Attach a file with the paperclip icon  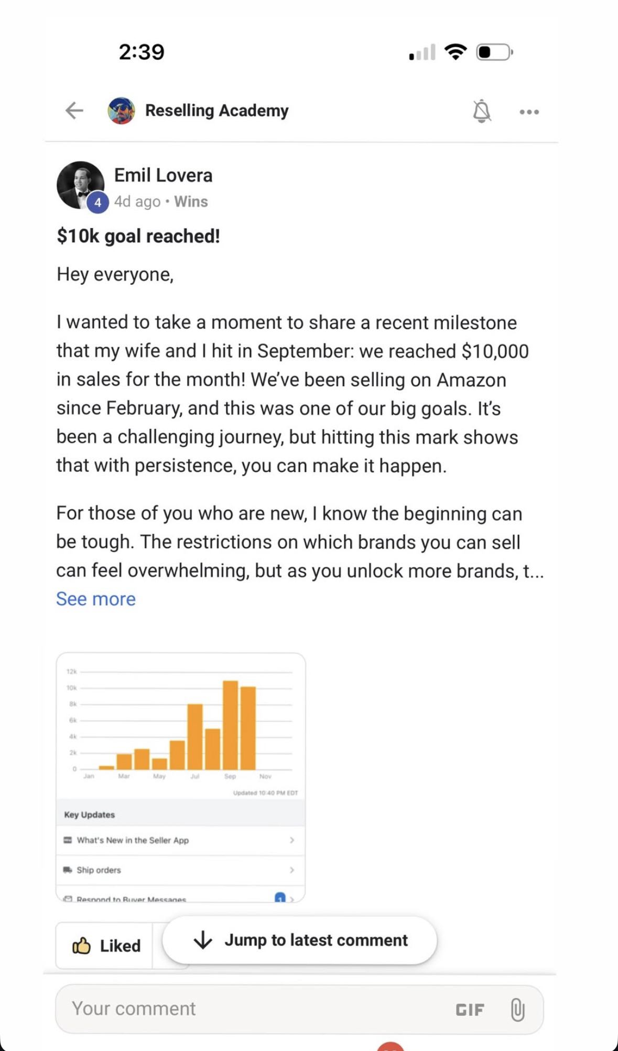tap(517, 1010)
